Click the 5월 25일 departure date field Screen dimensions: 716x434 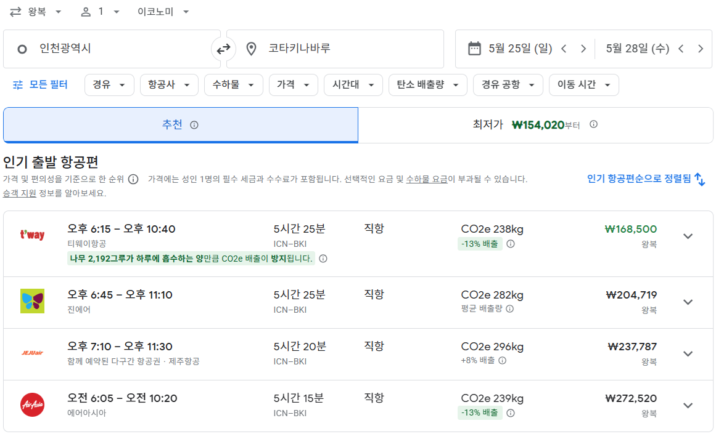pos(520,49)
